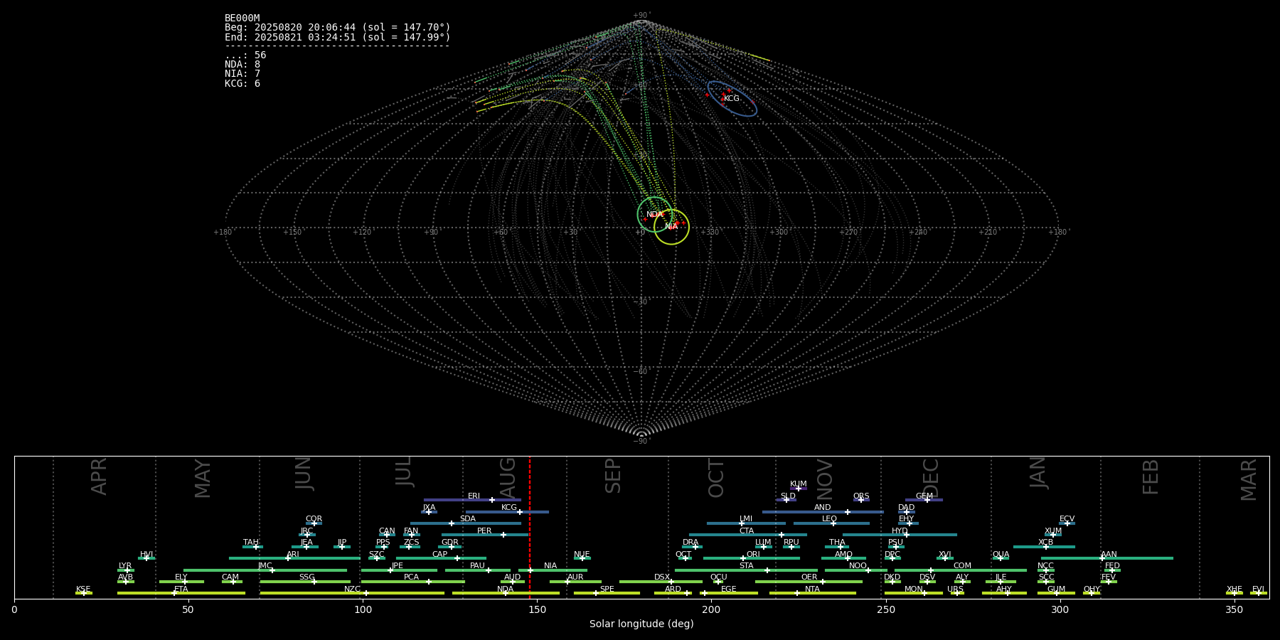The width and height of the screenshot is (1280, 640).
Task: Click the station ID text BE000M
Action: tap(242, 18)
